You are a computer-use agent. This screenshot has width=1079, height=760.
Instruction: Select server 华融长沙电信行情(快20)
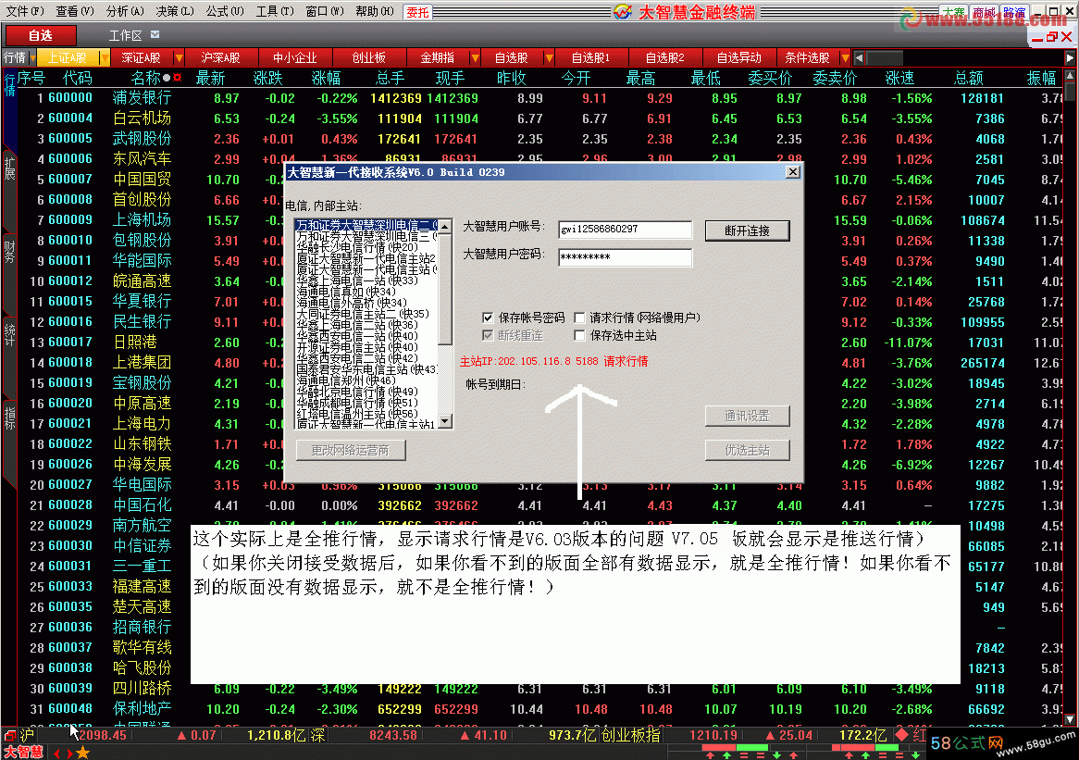coord(357,247)
